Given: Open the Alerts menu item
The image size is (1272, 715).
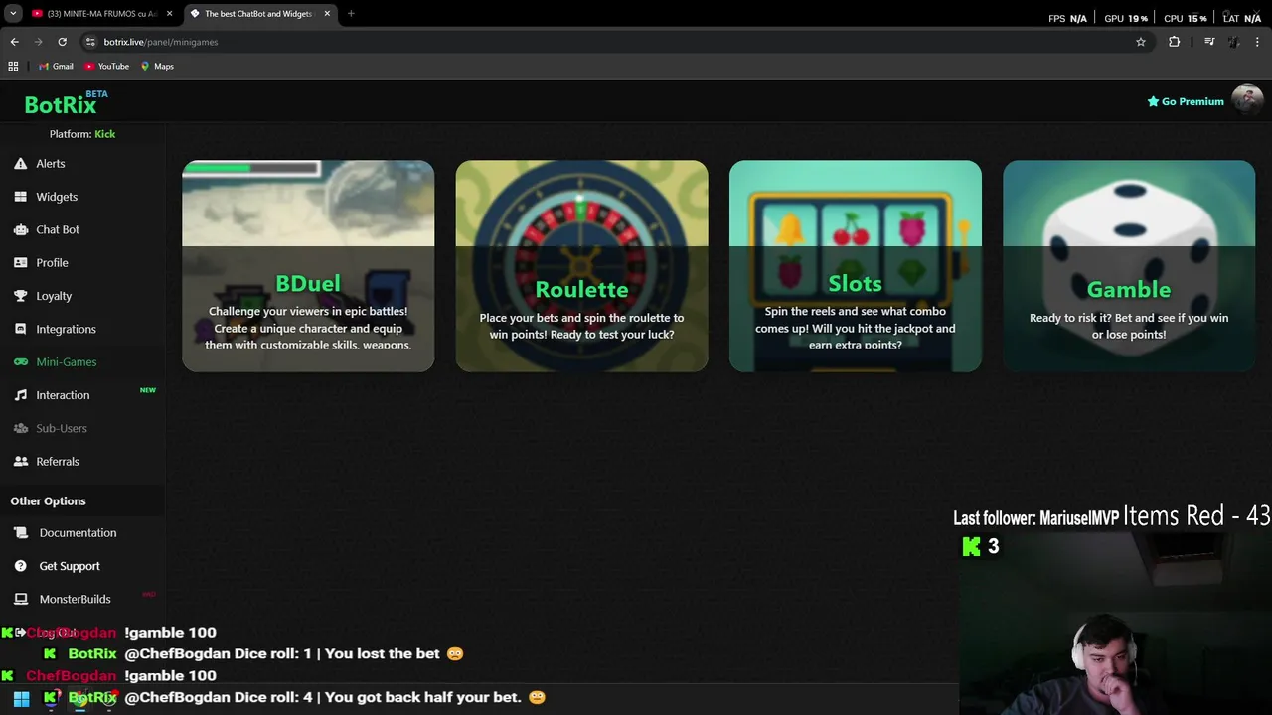Looking at the screenshot, I should (51, 164).
